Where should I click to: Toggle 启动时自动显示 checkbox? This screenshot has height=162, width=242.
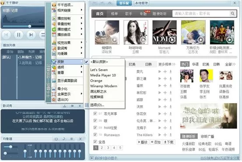pyautogui.click(x=91, y=158)
